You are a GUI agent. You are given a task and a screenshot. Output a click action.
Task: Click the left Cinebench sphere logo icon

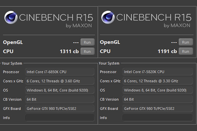coord(11,17)
